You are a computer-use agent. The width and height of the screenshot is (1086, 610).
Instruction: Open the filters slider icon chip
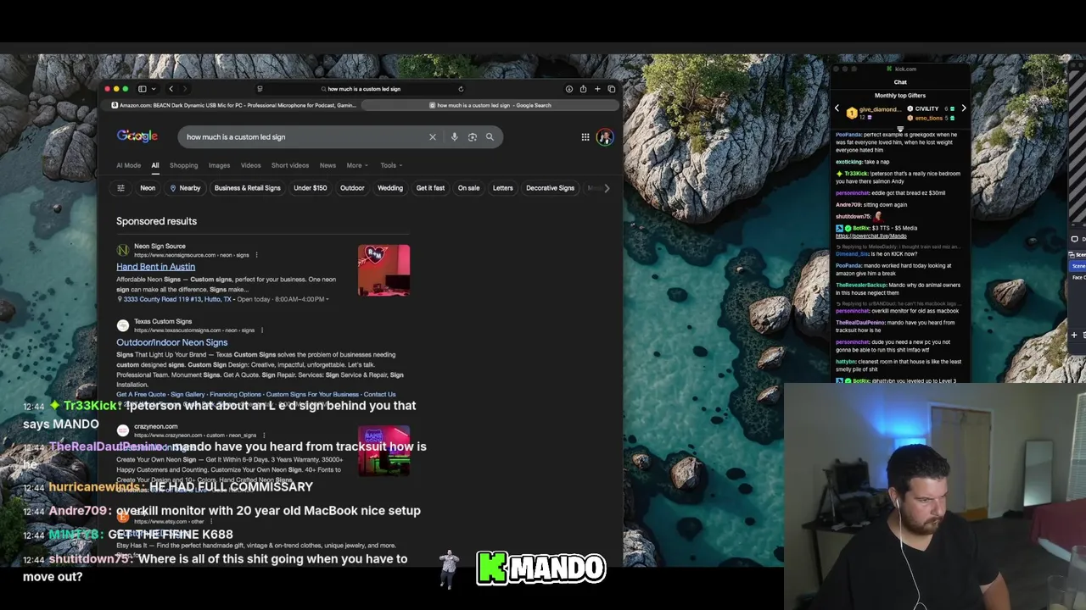coord(120,188)
